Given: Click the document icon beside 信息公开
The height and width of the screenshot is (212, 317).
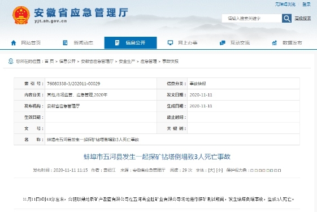Looking at the screenshot, I should click(117, 43).
